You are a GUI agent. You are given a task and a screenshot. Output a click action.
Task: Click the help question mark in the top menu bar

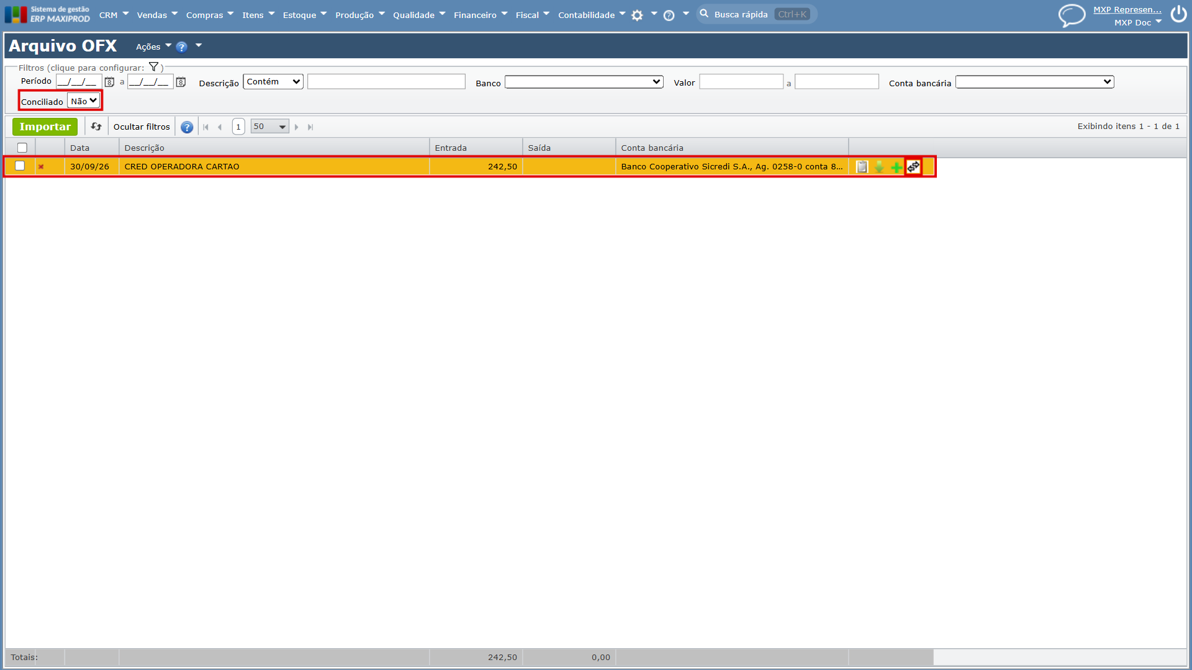669,16
